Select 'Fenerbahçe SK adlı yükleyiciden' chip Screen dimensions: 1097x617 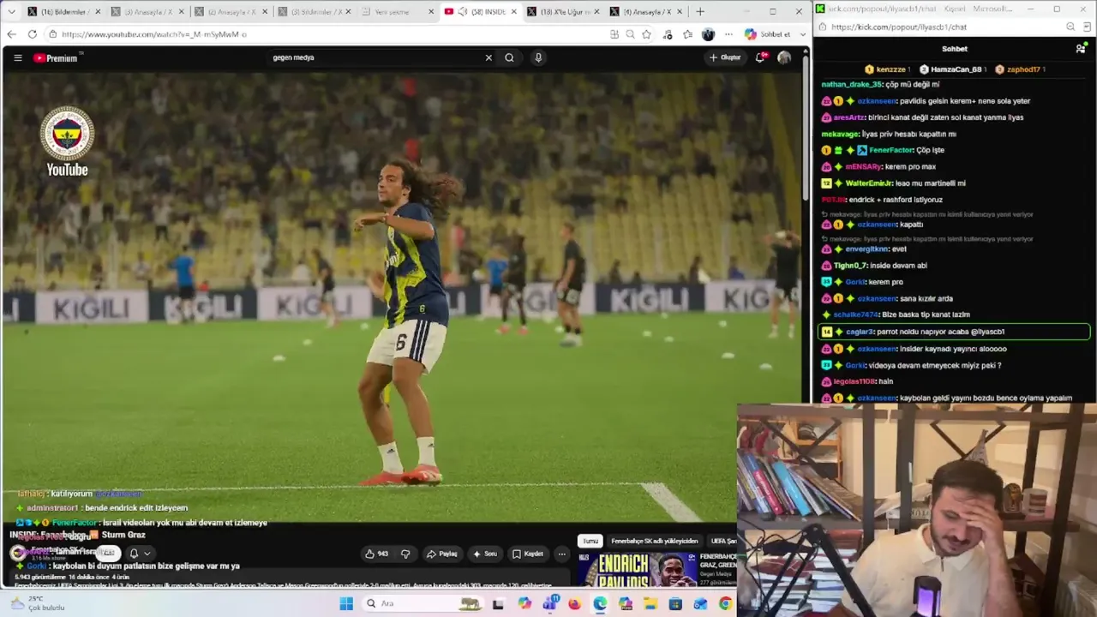pyautogui.click(x=655, y=541)
